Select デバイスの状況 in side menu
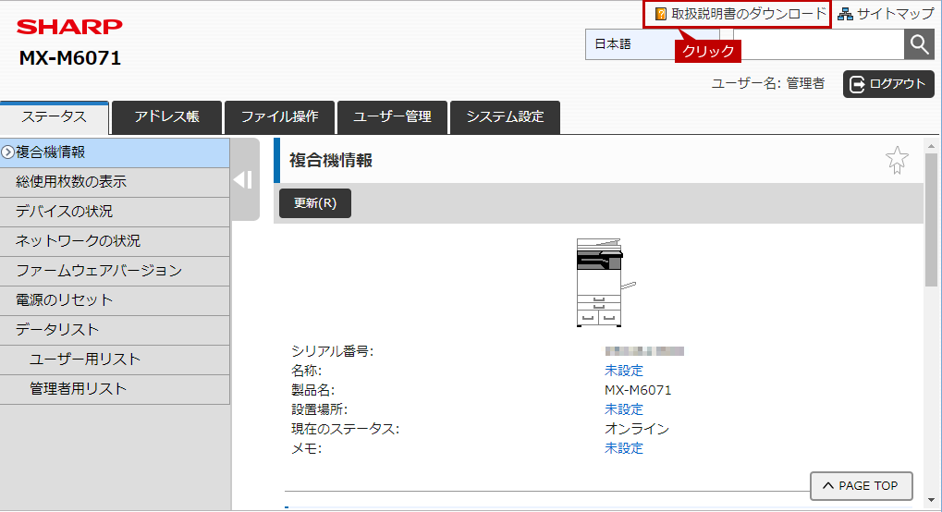 [115, 212]
